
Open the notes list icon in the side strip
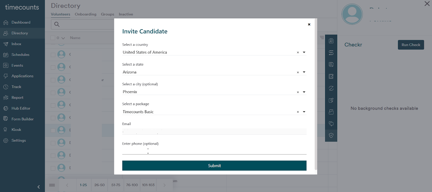(331, 65)
